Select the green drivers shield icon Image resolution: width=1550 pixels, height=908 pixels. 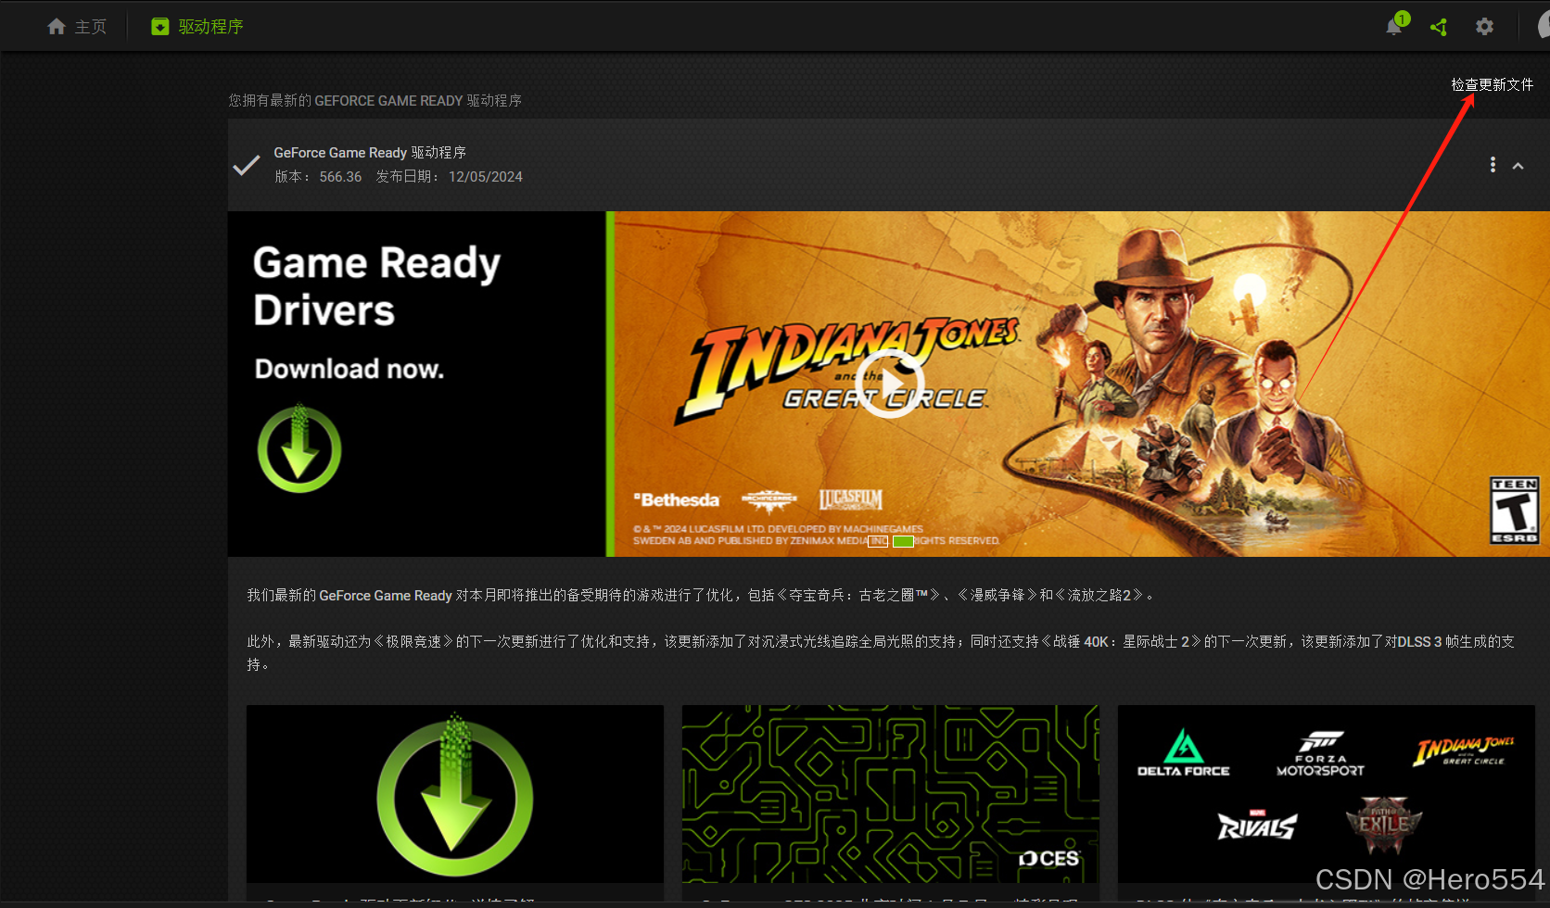(x=161, y=26)
